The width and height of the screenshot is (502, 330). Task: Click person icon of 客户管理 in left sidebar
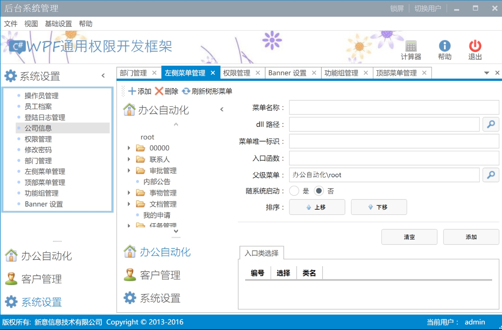coord(11,279)
